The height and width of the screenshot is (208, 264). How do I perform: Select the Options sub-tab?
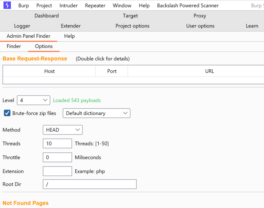point(44,46)
